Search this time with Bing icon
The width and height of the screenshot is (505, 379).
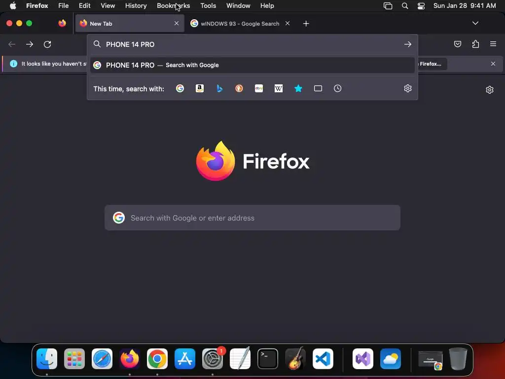click(219, 88)
